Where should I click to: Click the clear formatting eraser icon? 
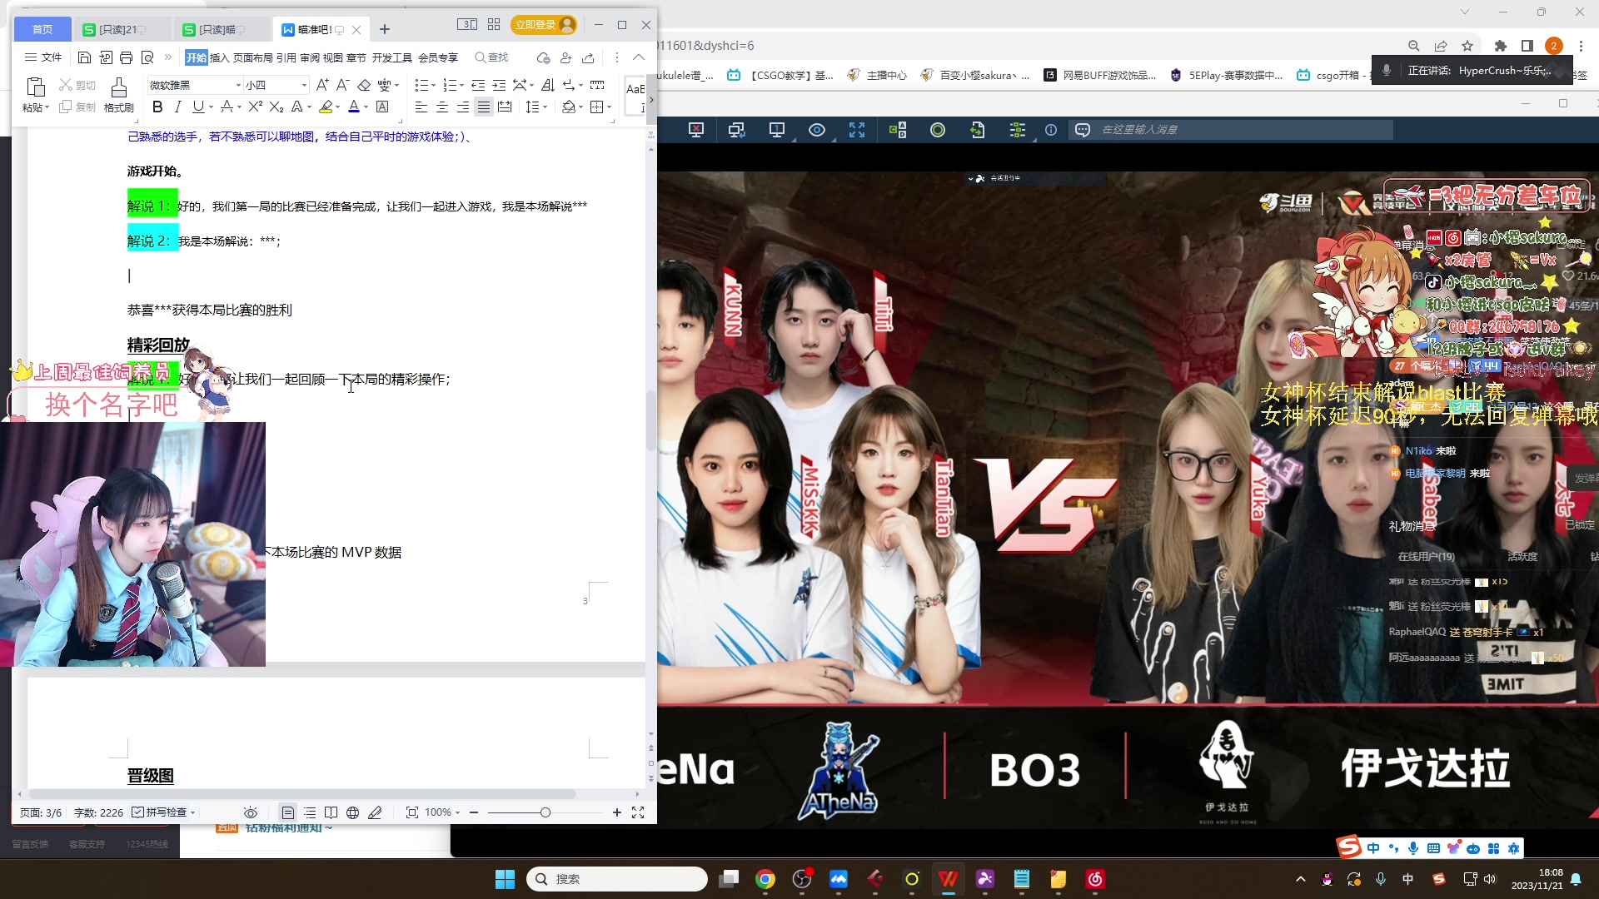(364, 85)
